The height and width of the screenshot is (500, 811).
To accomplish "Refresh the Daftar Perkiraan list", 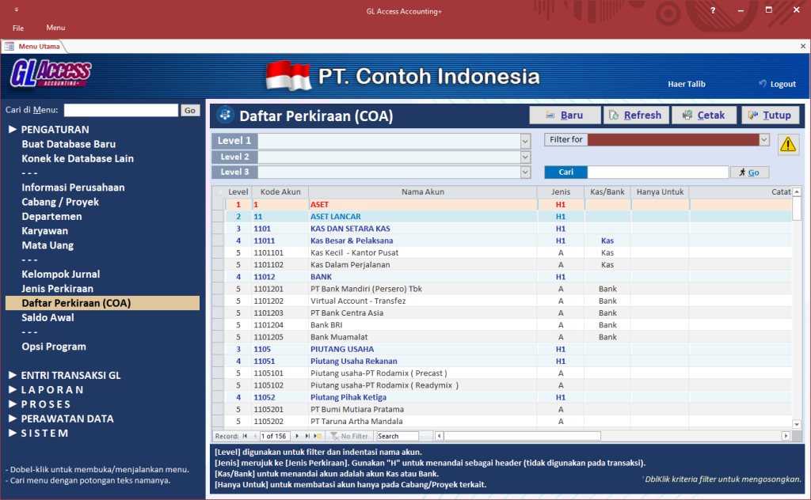I will click(635, 116).
